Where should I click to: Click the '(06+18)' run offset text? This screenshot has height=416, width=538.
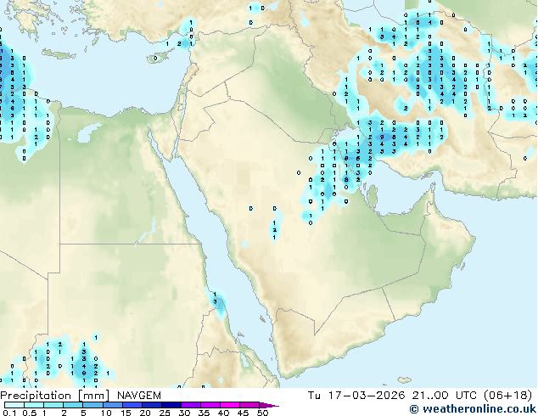[x=507, y=396]
